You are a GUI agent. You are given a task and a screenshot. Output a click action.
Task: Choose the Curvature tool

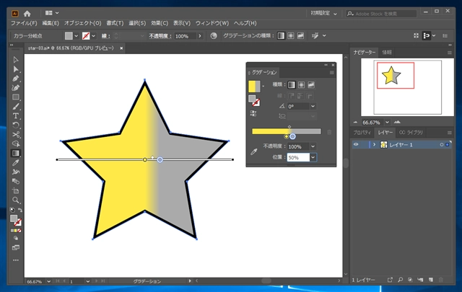point(16,88)
